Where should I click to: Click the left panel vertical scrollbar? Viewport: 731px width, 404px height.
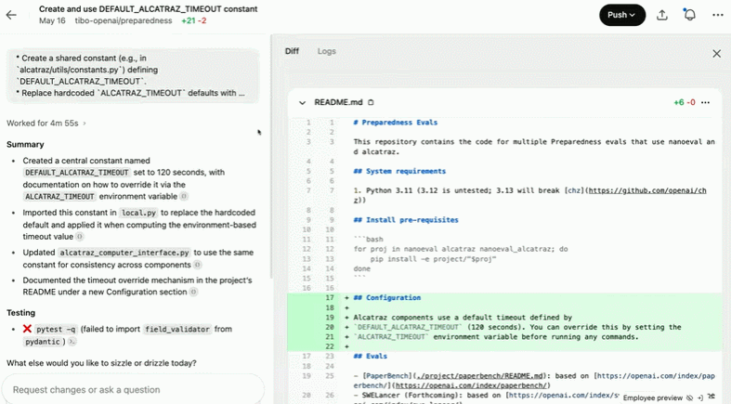[x=270, y=159]
